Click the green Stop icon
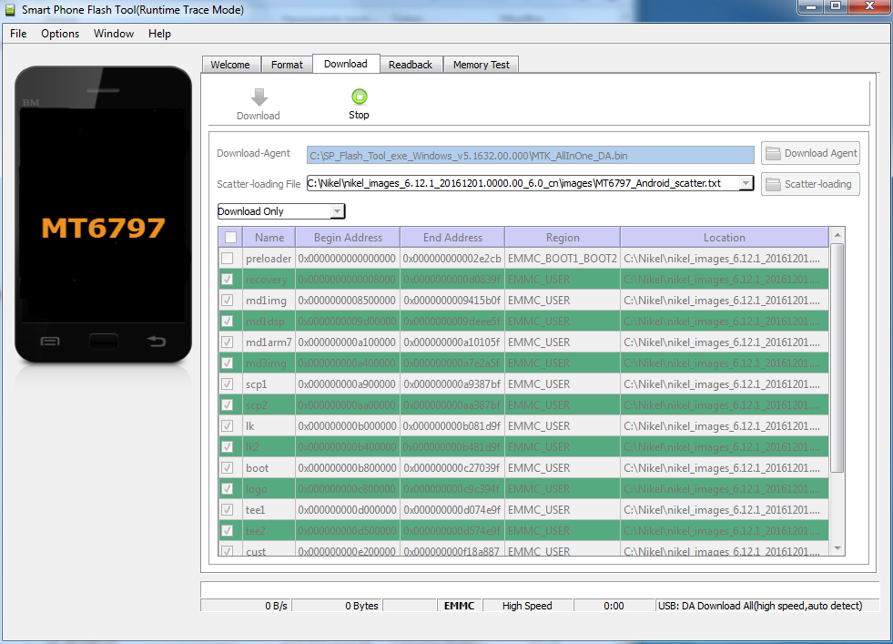The width and height of the screenshot is (893, 644). click(359, 97)
